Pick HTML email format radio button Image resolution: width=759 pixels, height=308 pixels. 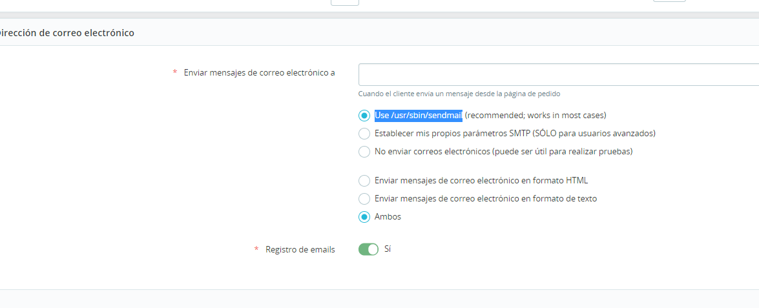364,181
